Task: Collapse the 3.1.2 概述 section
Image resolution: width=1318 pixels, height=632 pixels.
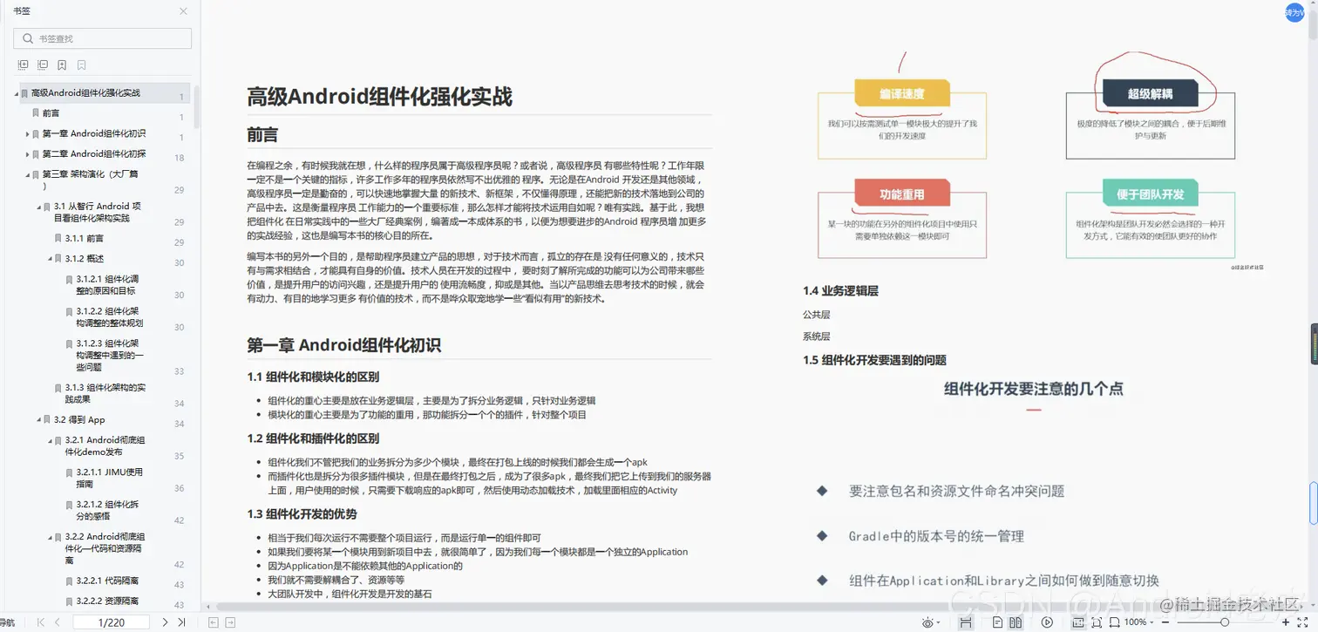Action: click(49, 258)
